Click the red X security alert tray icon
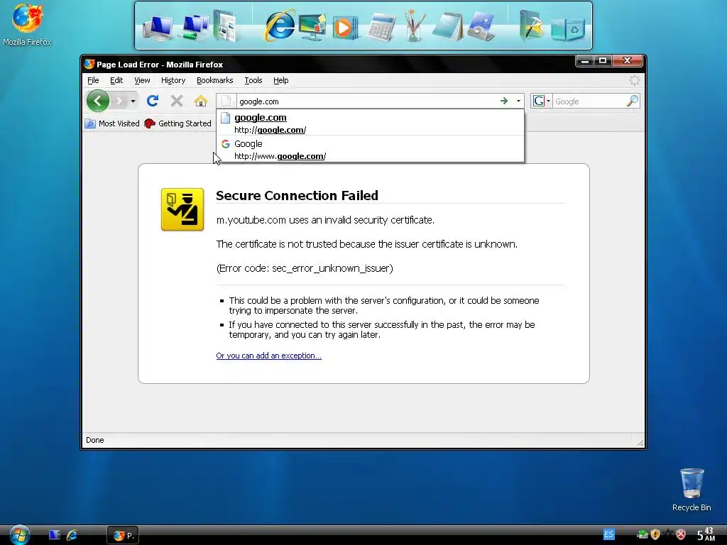The height and width of the screenshot is (545, 727). 681,534
